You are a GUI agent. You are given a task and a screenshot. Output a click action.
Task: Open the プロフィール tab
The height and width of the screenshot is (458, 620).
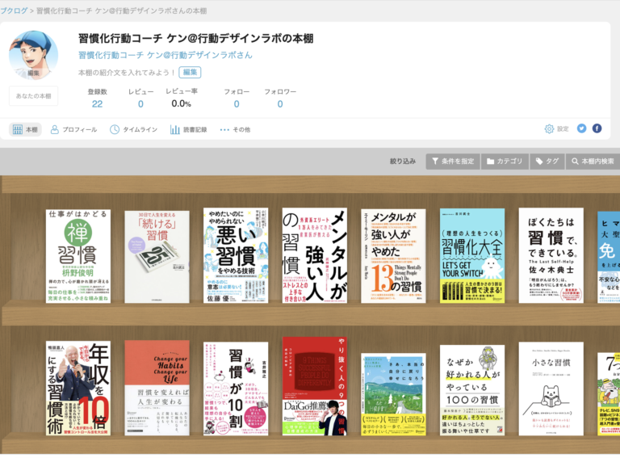pyautogui.click(x=73, y=129)
